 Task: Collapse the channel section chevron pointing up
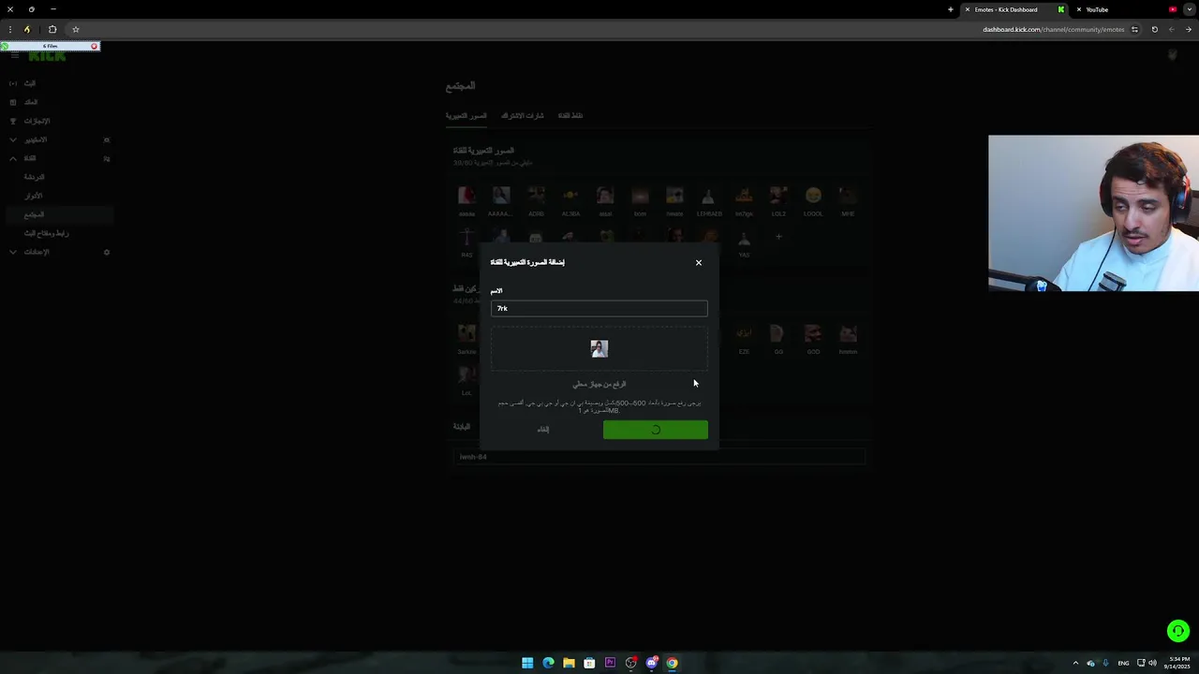pyautogui.click(x=13, y=158)
